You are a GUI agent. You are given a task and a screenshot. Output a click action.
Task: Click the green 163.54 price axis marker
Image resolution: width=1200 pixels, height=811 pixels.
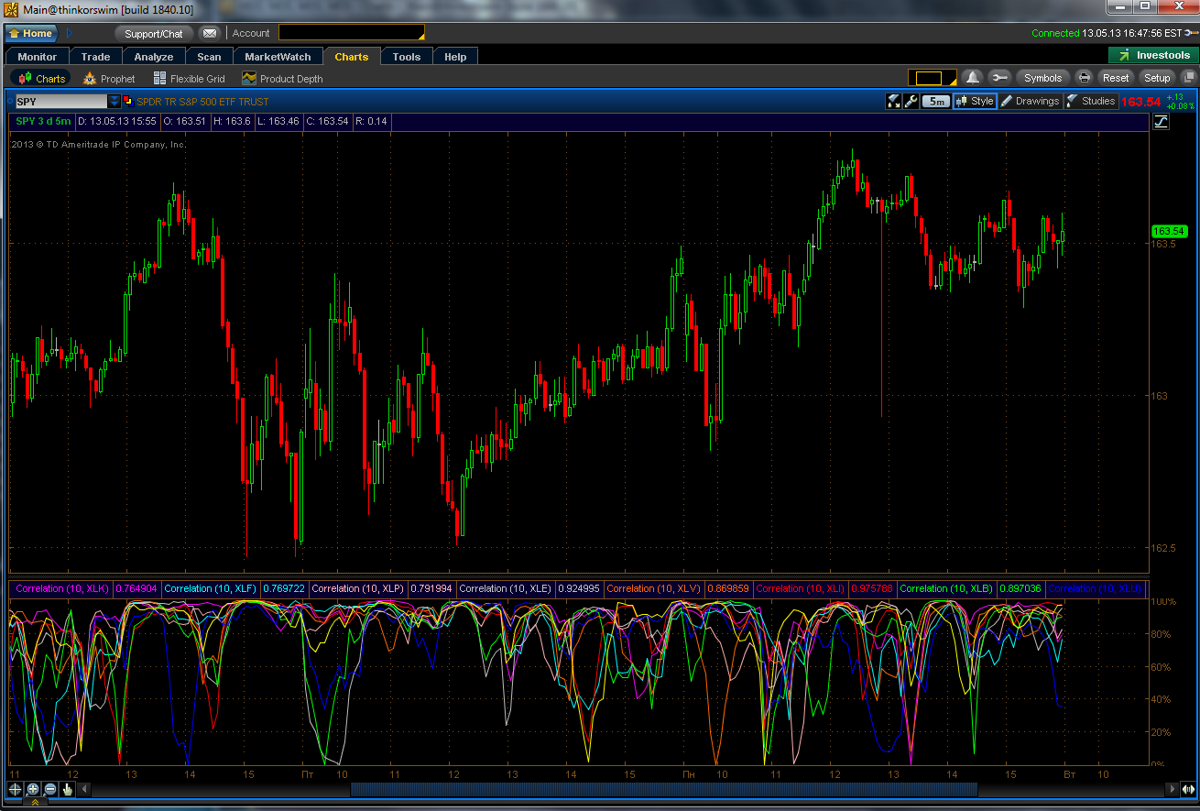click(x=1169, y=231)
